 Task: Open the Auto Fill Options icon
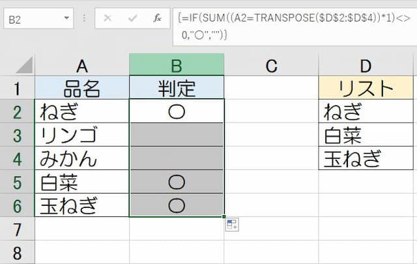tap(232, 225)
